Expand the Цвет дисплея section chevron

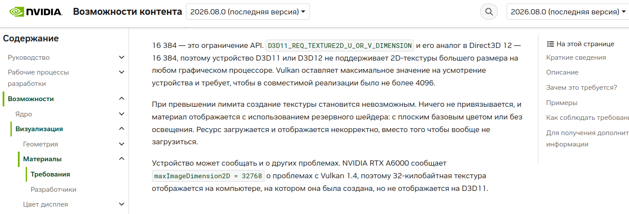tap(122, 204)
